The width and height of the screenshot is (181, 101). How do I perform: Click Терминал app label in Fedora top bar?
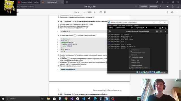(x=120, y=28)
